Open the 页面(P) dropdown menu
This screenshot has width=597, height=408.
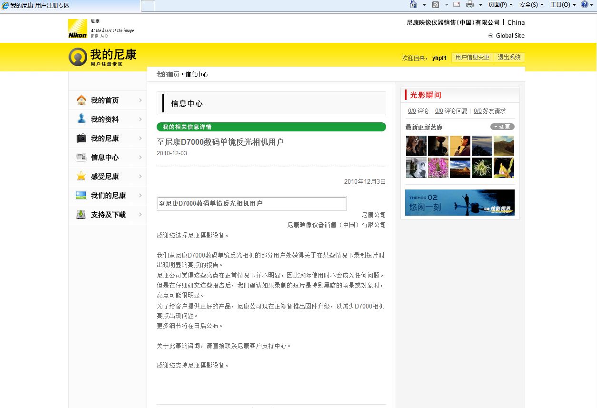pos(500,5)
